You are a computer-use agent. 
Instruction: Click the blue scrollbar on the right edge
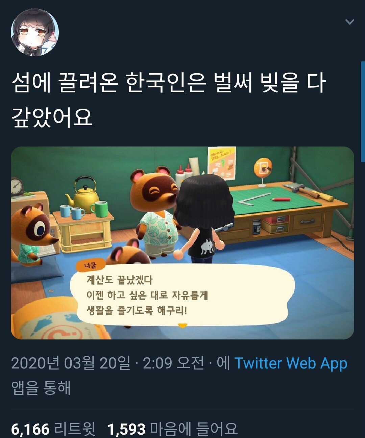tap(363, 107)
